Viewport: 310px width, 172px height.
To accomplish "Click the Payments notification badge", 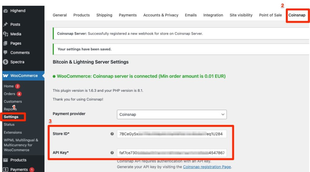I will click(31, 170).
